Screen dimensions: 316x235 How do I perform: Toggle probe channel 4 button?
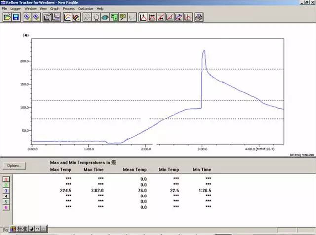coord(6,196)
